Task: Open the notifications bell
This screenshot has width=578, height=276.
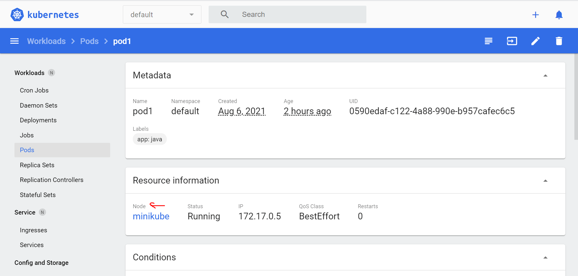Action: click(x=559, y=15)
